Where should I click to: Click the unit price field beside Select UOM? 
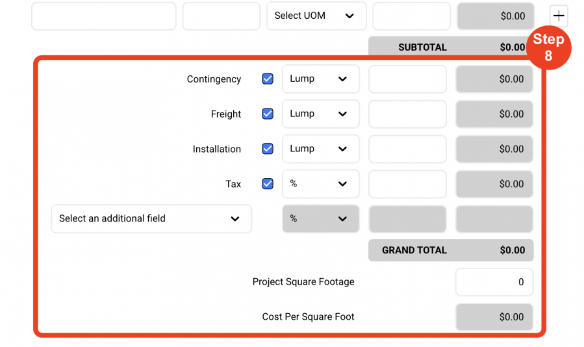pyautogui.click(x=412, y=16)
